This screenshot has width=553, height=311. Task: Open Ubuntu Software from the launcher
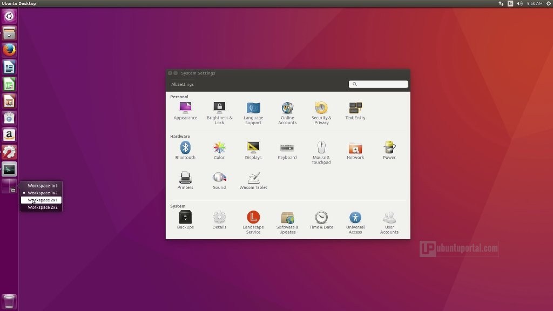point(9,118)
